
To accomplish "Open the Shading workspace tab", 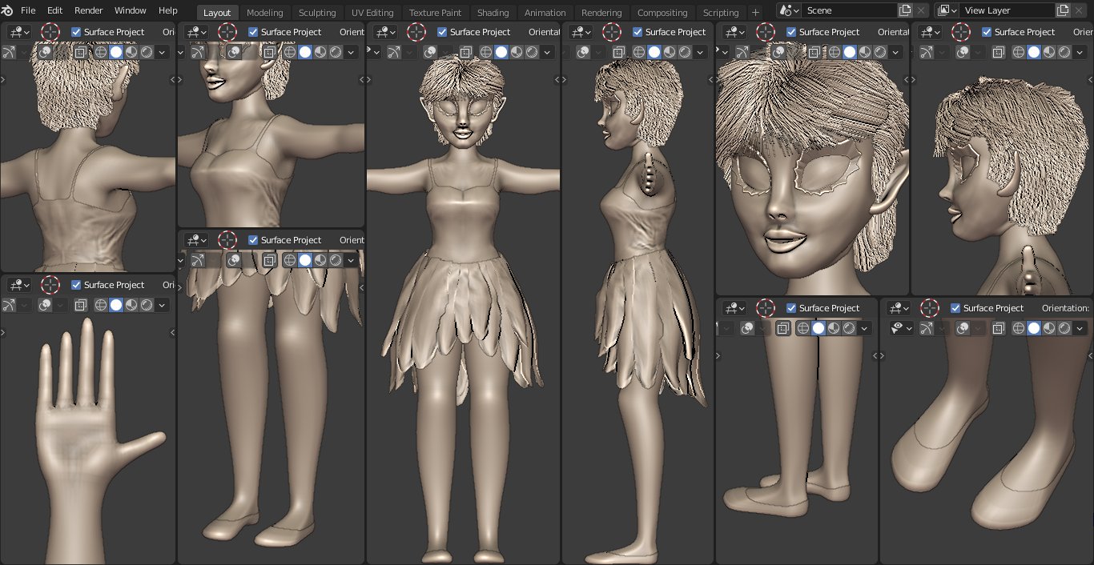I will coord(493,12).
